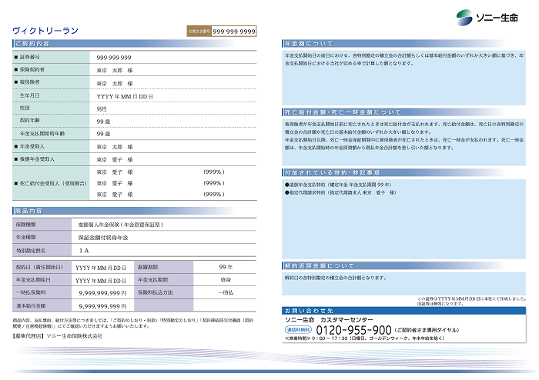This screenshot has height=380, width=539.
Task: Select 東京 愛子 様 in the 後継年金受取人 row
Action: [x=115, y=160]
